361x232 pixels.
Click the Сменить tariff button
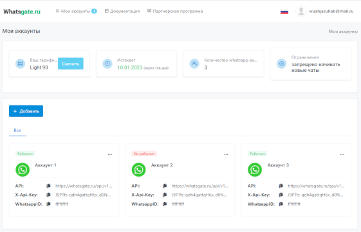coord(70,64)
